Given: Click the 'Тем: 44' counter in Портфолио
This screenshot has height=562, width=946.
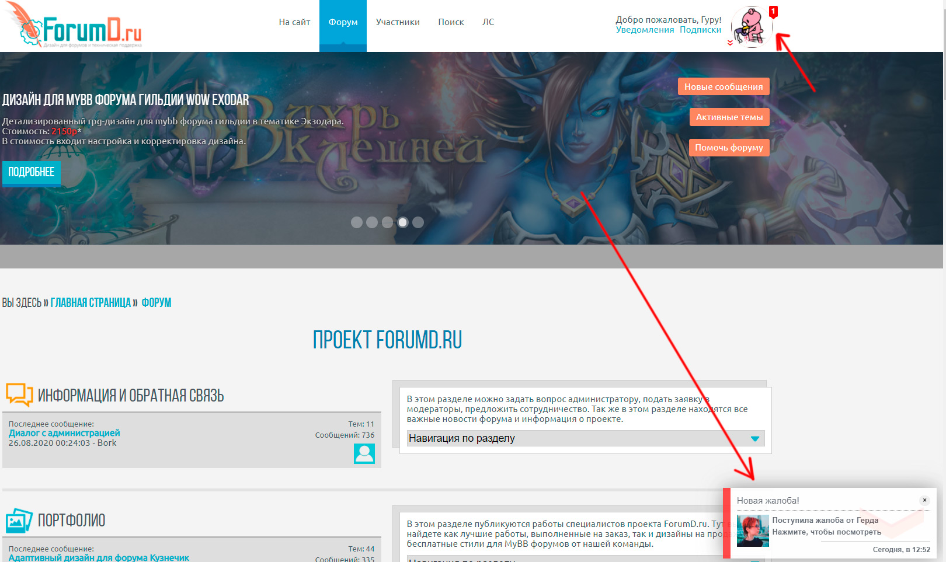Looking at the screenshot, I should pos(361,549).
